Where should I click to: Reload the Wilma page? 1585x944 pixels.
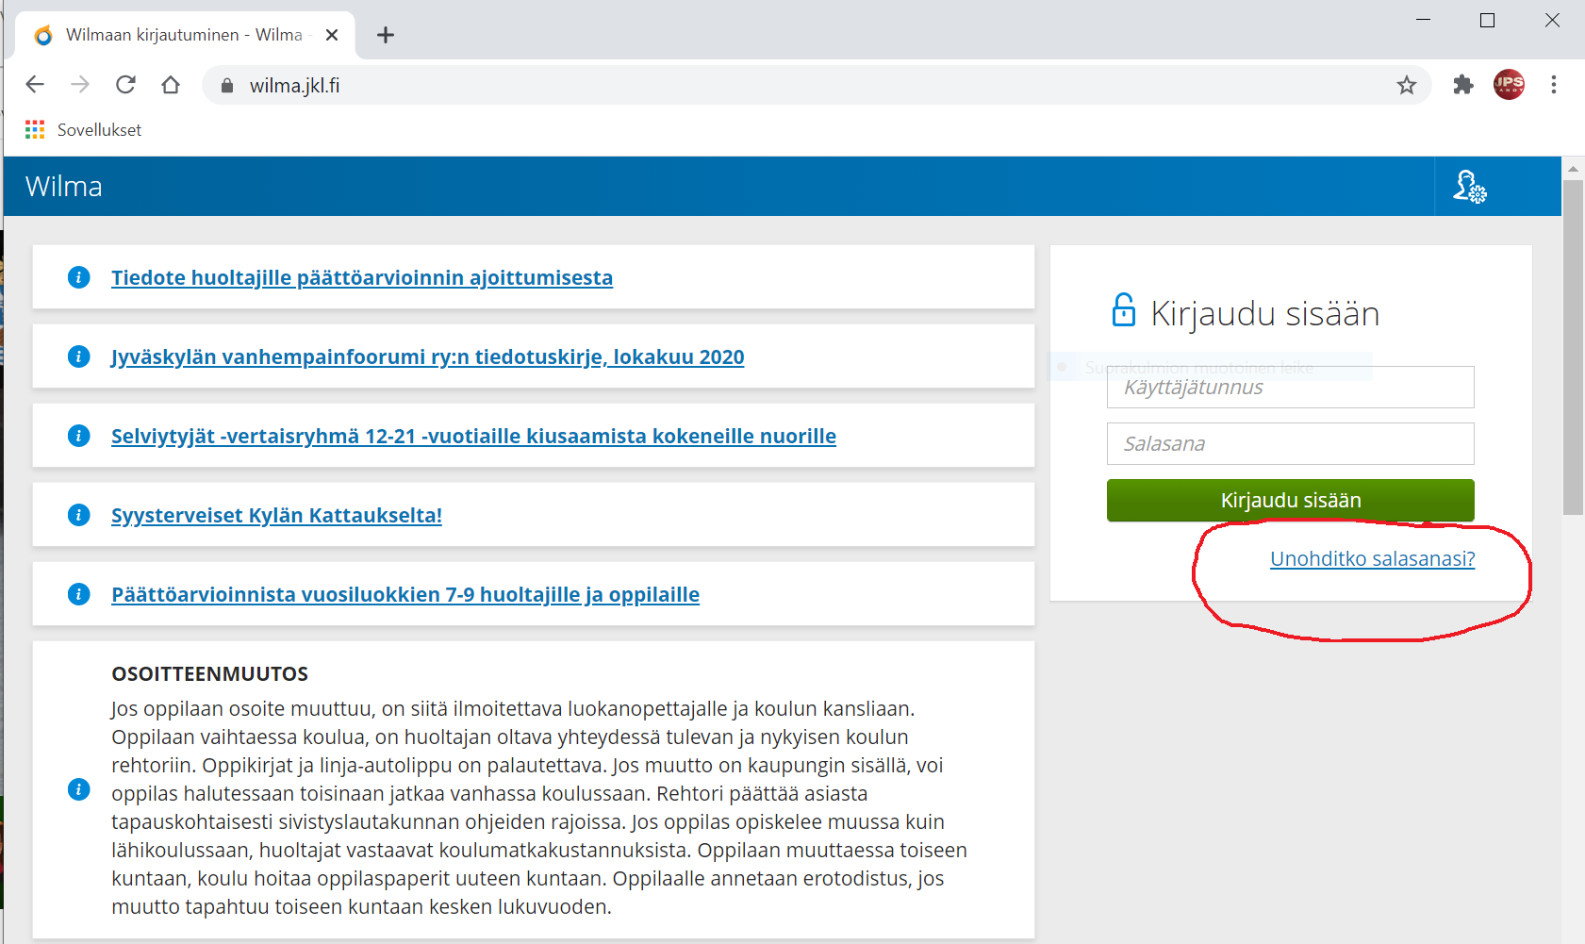click(x=125, y=85)
